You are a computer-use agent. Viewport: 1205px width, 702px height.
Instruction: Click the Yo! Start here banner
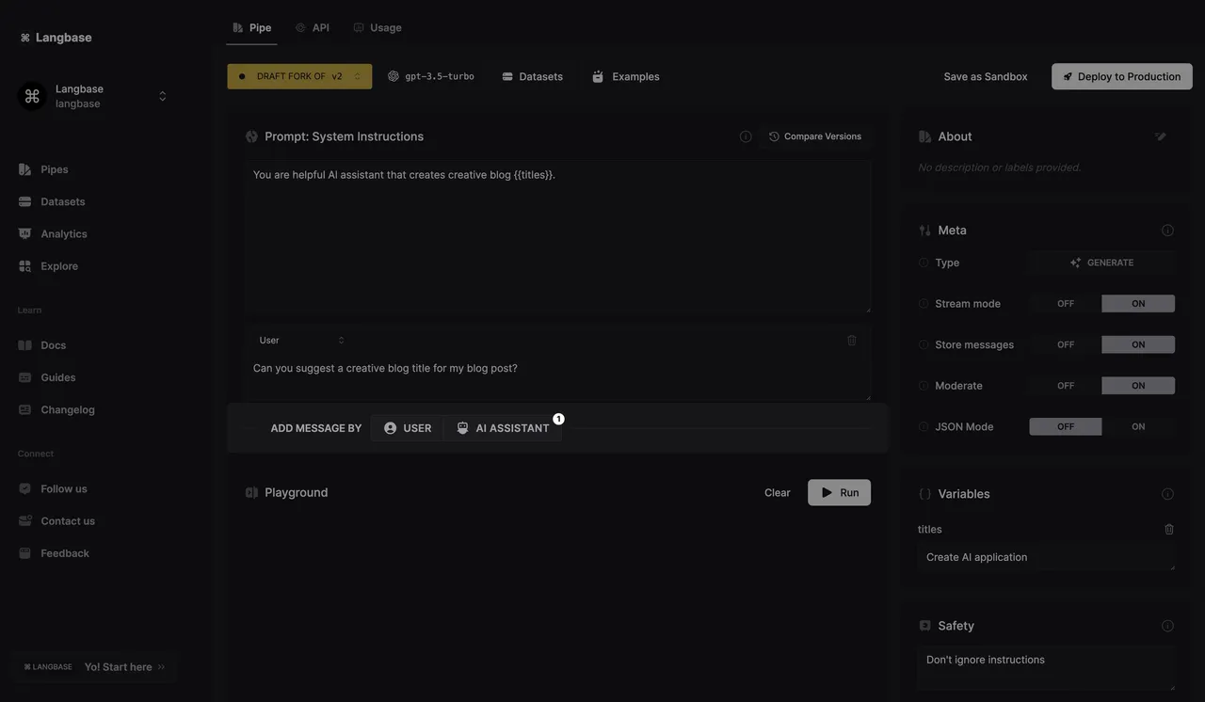click(95, 666)
